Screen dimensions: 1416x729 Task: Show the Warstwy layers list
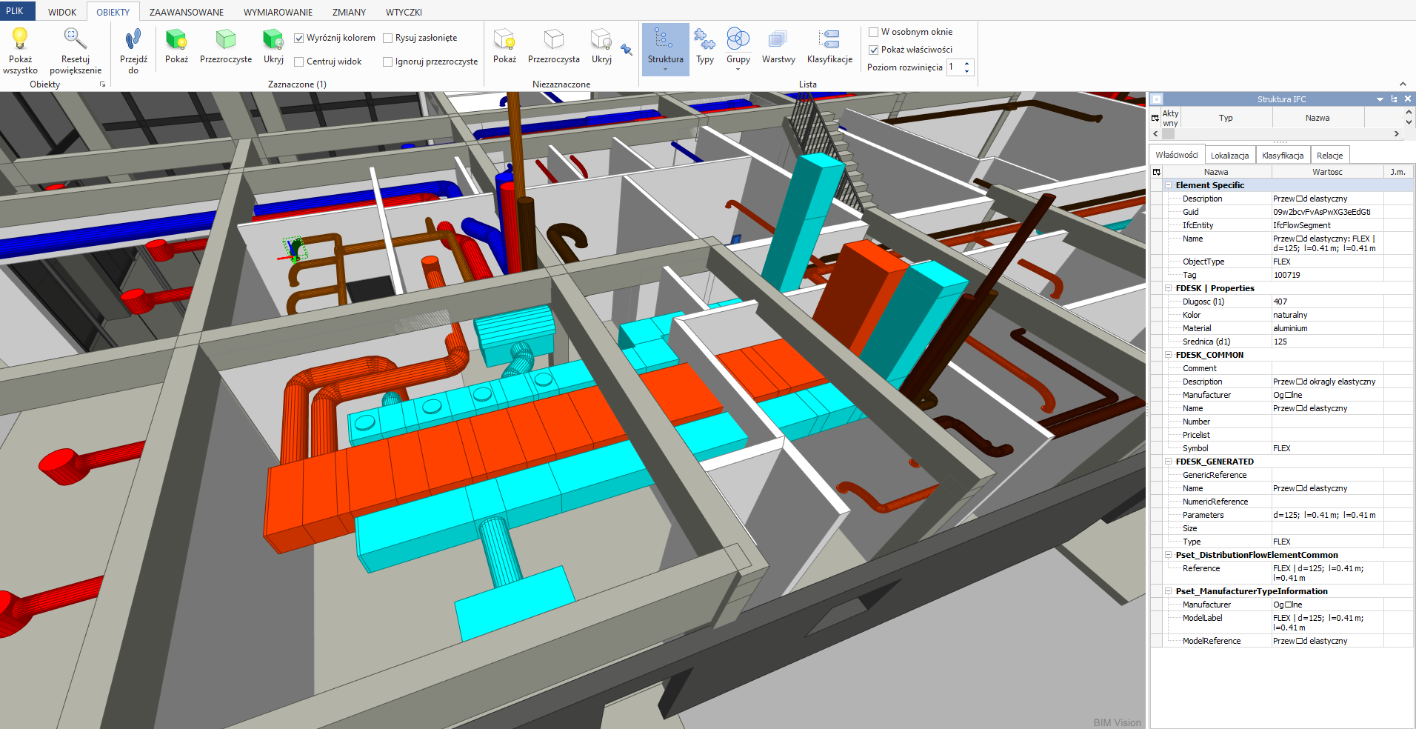pyautogui.click(x=778, y=39)
